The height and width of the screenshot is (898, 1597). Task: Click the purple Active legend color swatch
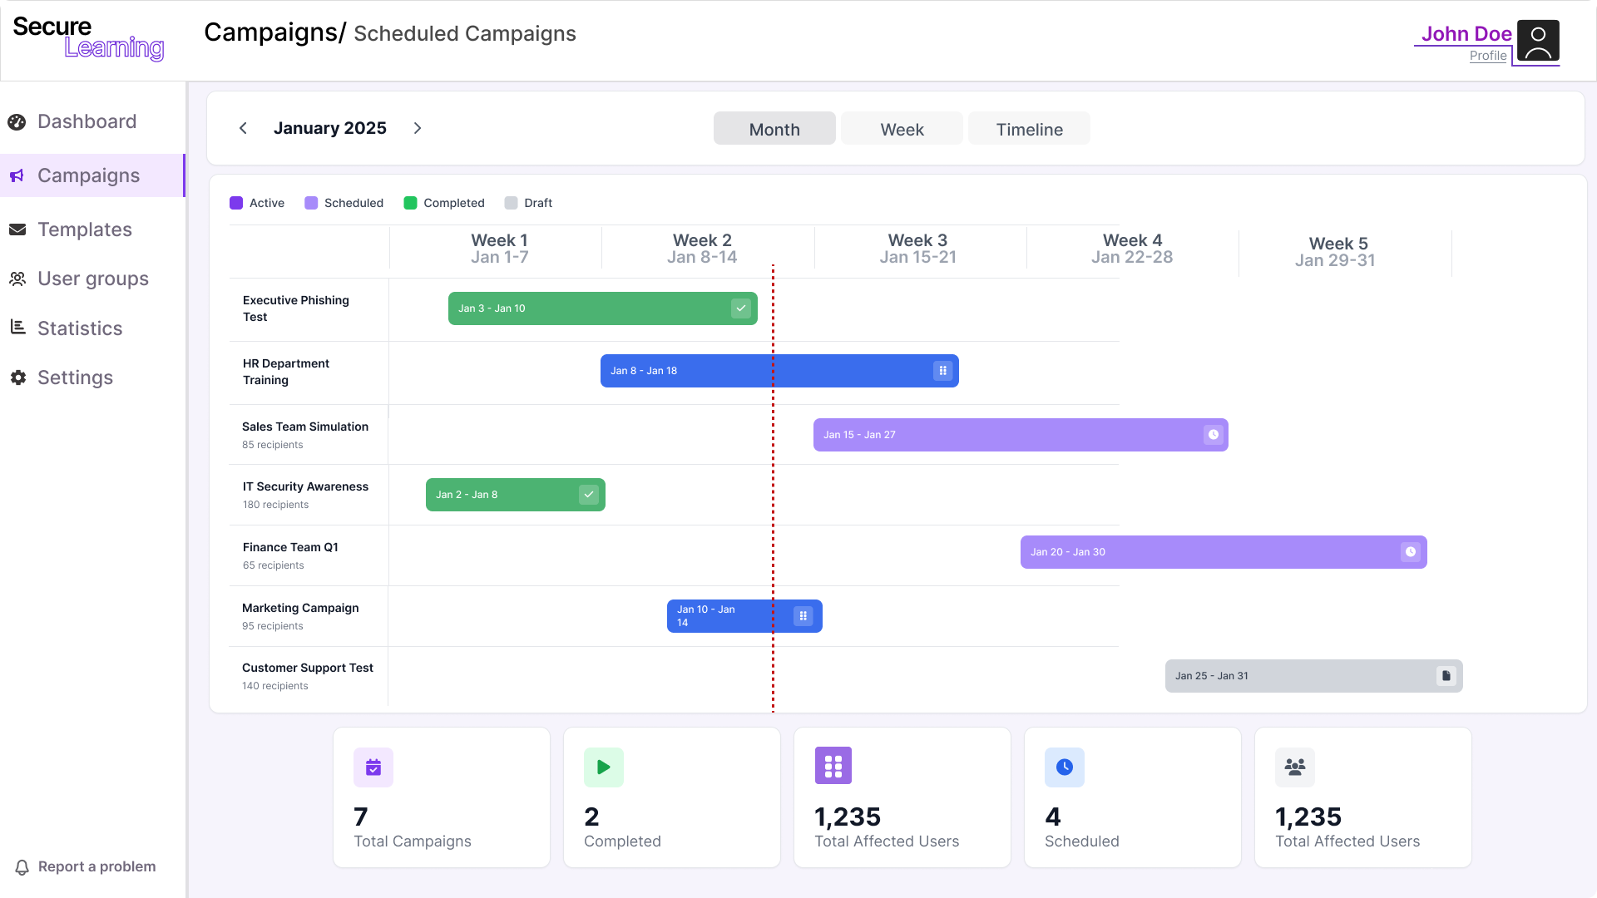tap(236, 203)
